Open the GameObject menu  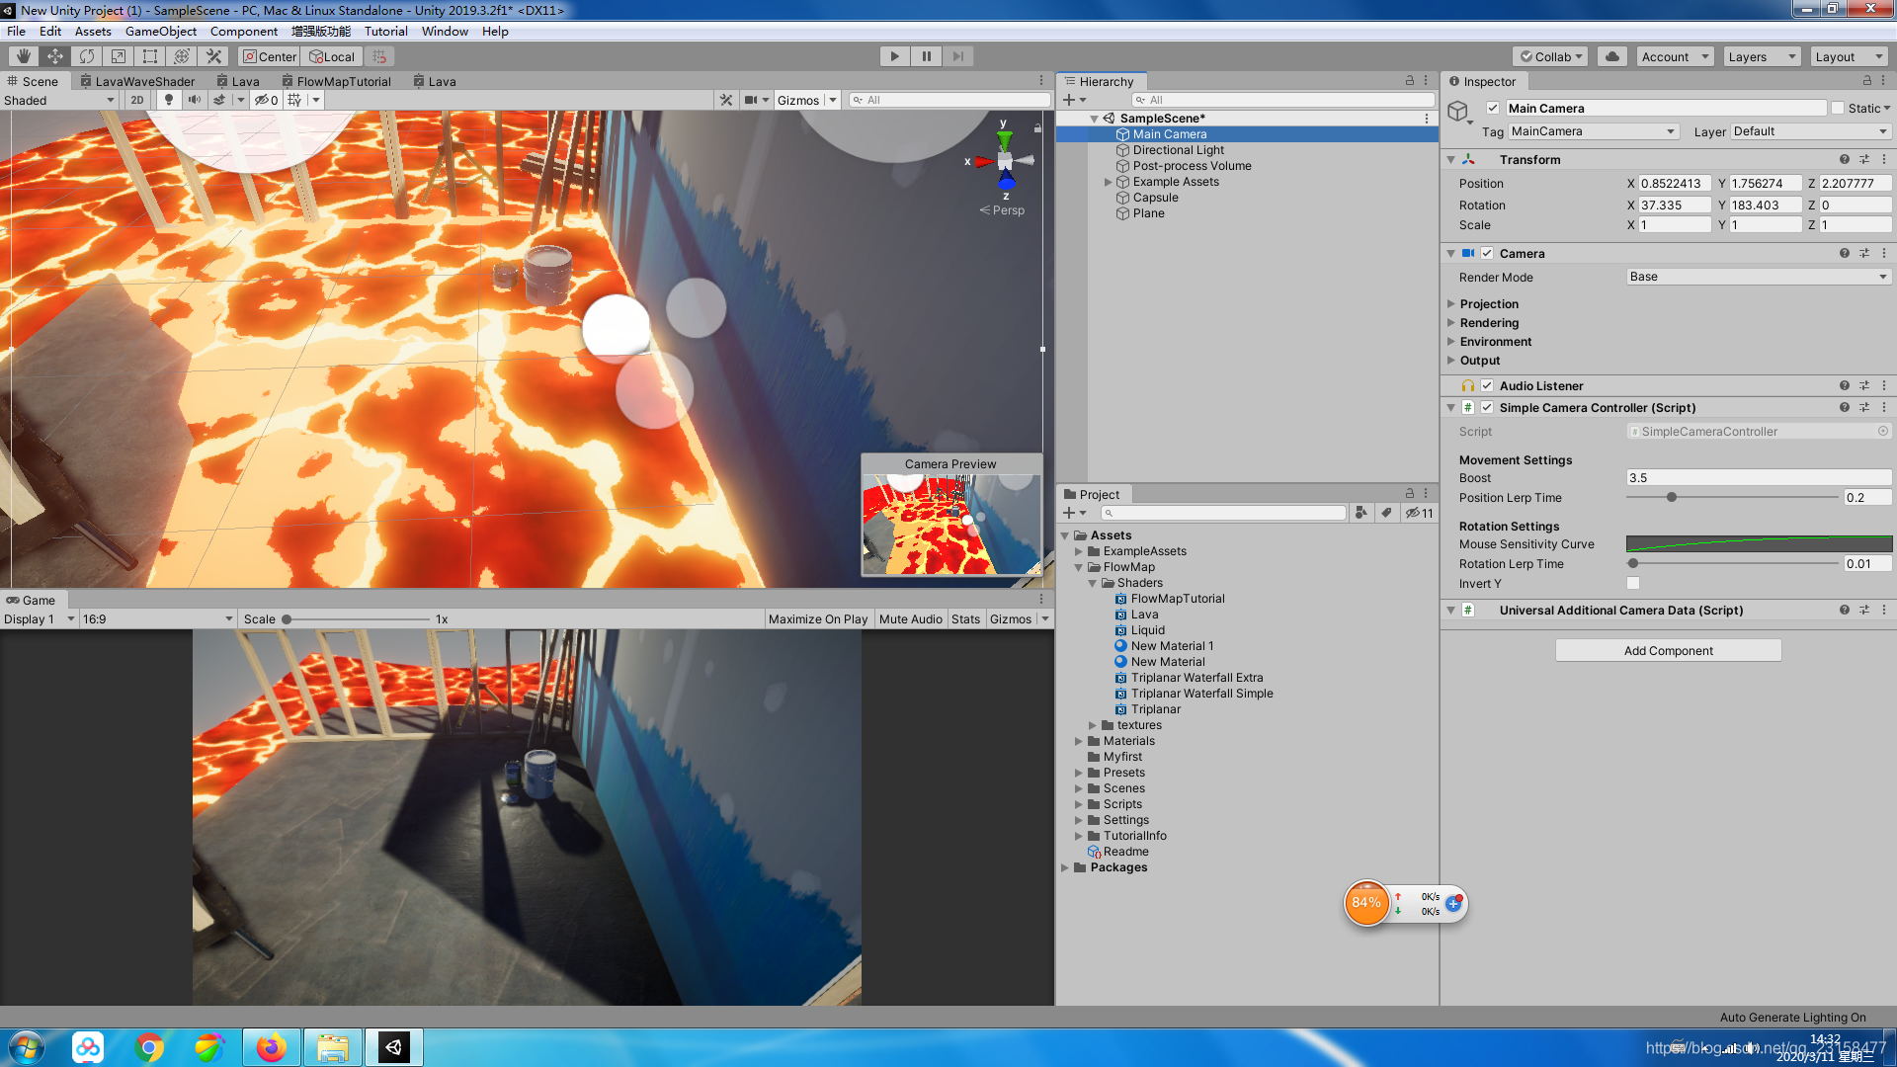coord(161,31)
